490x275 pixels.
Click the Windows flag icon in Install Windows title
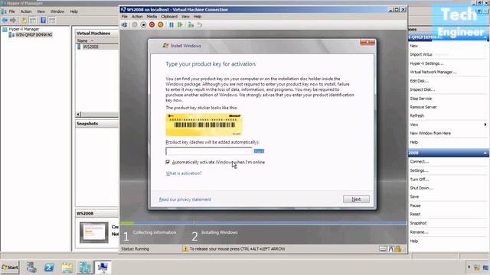pos(165,46)
